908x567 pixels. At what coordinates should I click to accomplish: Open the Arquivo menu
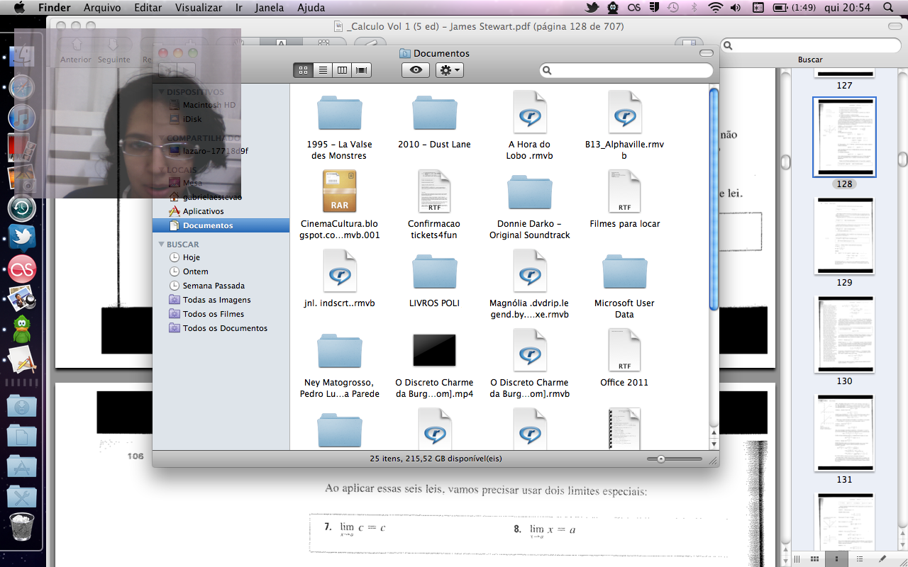click(101, 8)
